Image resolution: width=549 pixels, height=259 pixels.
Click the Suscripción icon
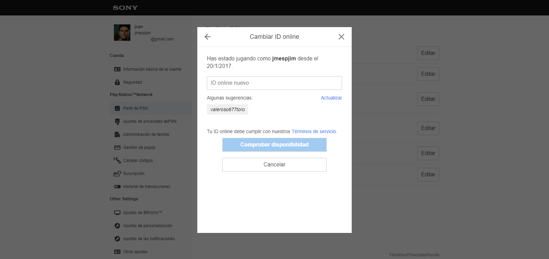coord(117,174)
